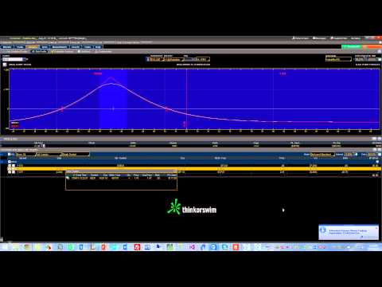The image size is (382, 287).
Task: Click the info icon in the notification popup
Action: pos(323,230)
